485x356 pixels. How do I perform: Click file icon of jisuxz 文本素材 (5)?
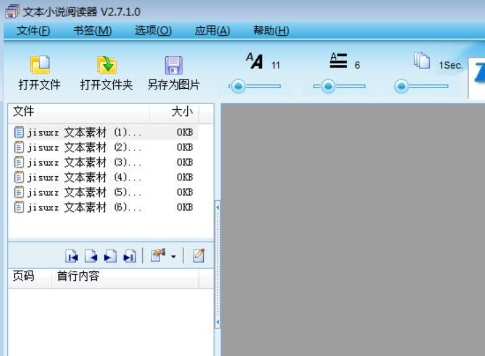point(19,192)
